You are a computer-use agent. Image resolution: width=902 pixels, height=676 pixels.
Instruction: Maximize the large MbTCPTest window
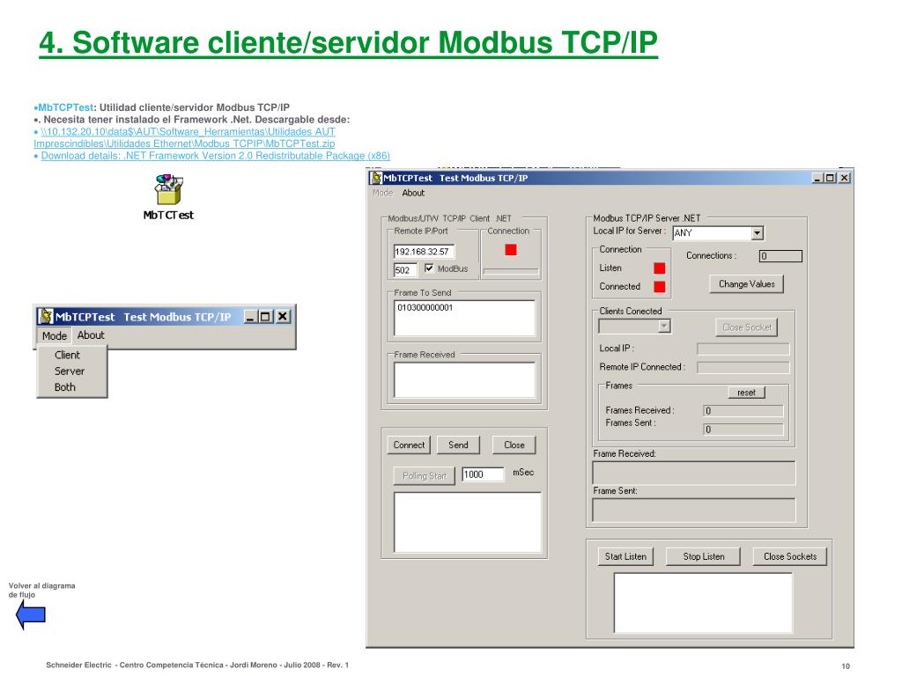tap(830, 178)
